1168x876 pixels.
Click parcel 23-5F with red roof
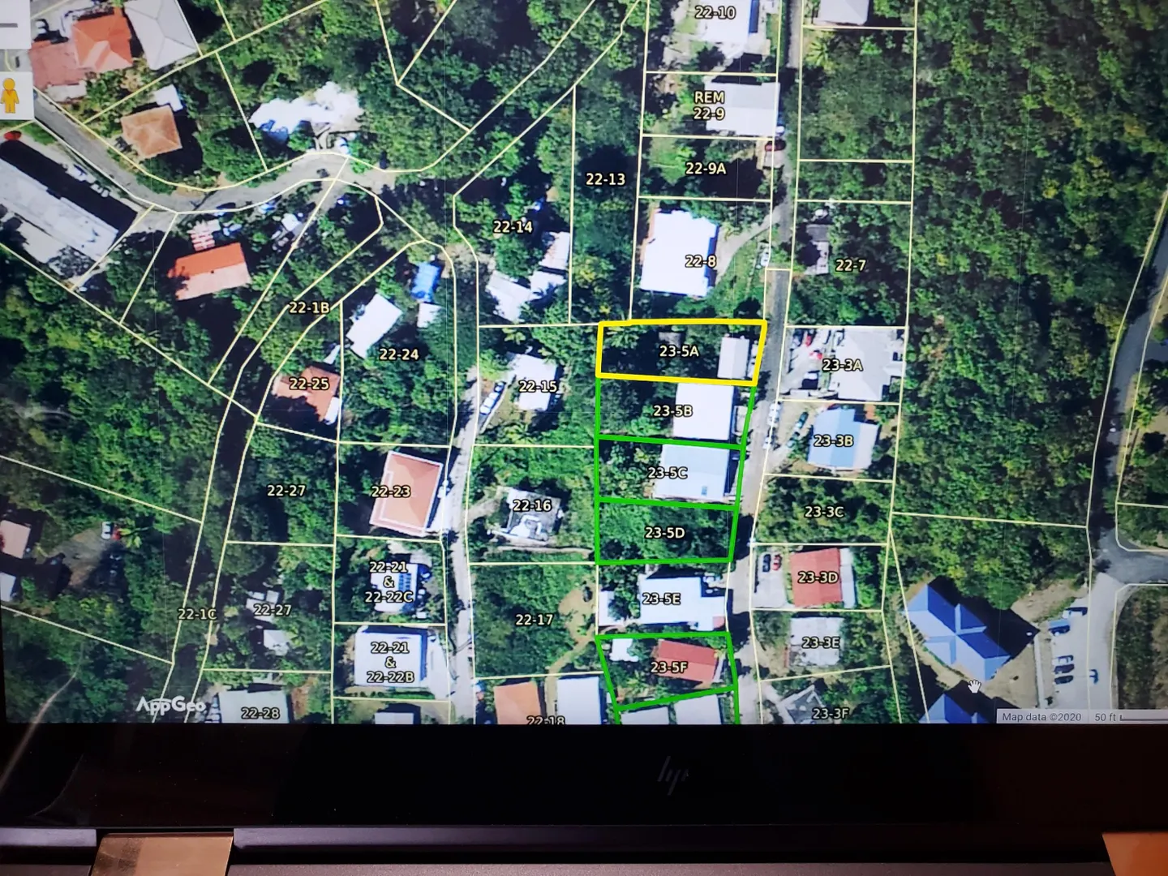click(669, 667)
